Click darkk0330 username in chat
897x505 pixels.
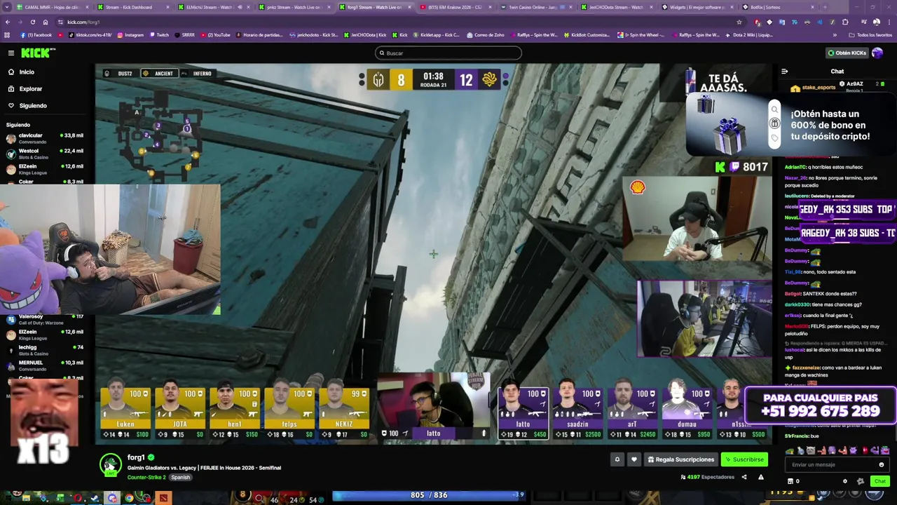(797, 304)
